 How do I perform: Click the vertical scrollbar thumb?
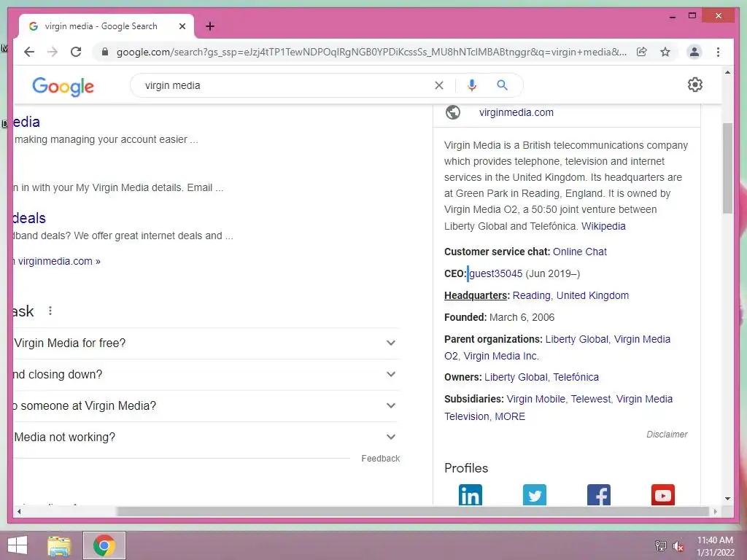pyautogui.click(x=727, y=168)
